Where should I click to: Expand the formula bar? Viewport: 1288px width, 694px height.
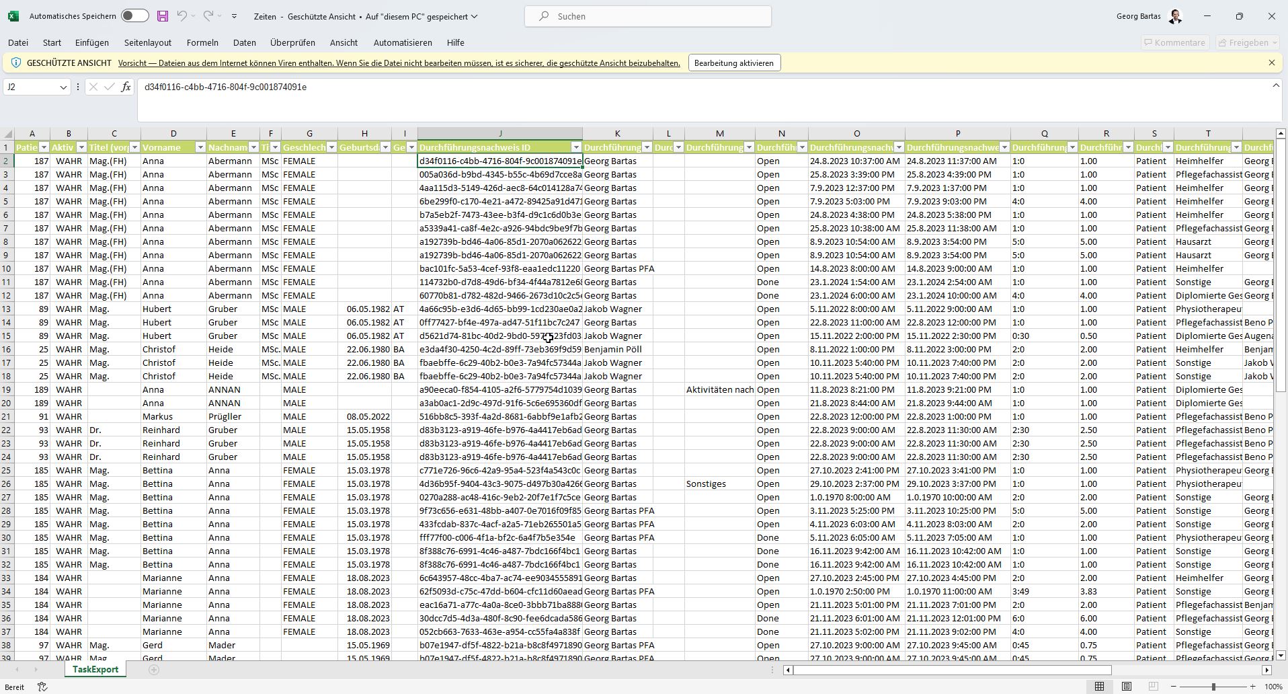pyautogui.click(x=1275, y=85)
